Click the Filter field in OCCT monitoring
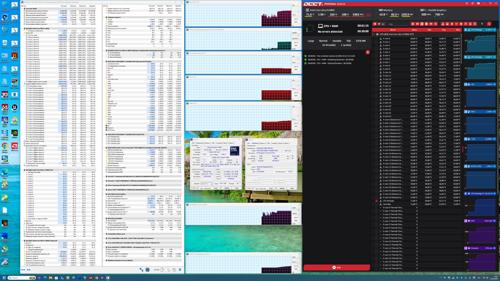The width and height of the screenshot is (500, 281). pyautogui.click(x=398, y=24)
